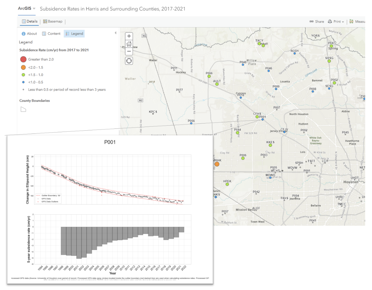This screenshot has width=372, height=290.
Task: Click the P048 station marker
Action: 243,65
